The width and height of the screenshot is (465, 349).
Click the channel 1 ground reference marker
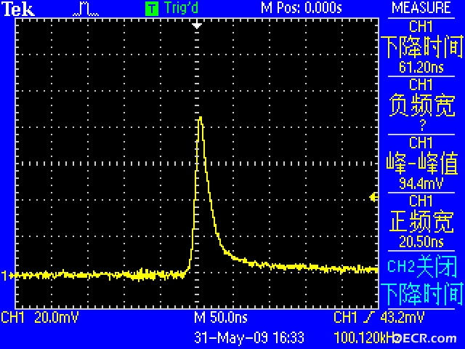point(7,276)
